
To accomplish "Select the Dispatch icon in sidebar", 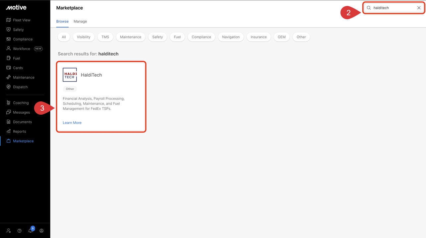I will (9, 87).
